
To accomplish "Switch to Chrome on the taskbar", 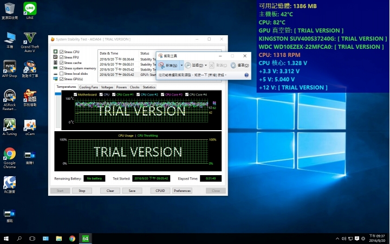I will point(72,239).
